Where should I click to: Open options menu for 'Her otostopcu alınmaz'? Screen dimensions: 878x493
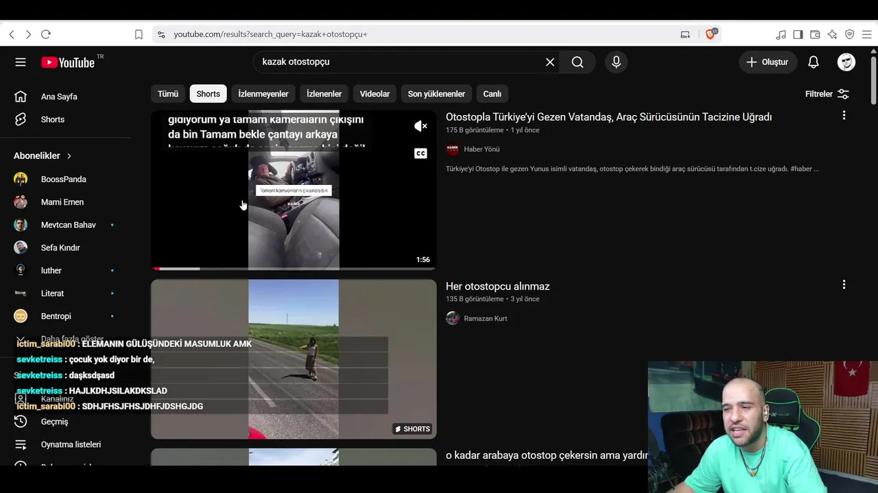tap(844, 285)
